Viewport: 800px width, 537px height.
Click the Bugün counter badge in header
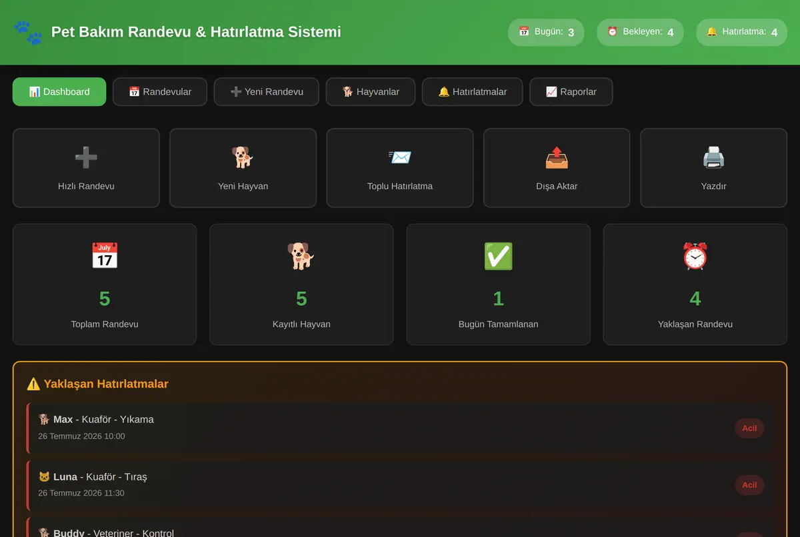pos(546,32)
